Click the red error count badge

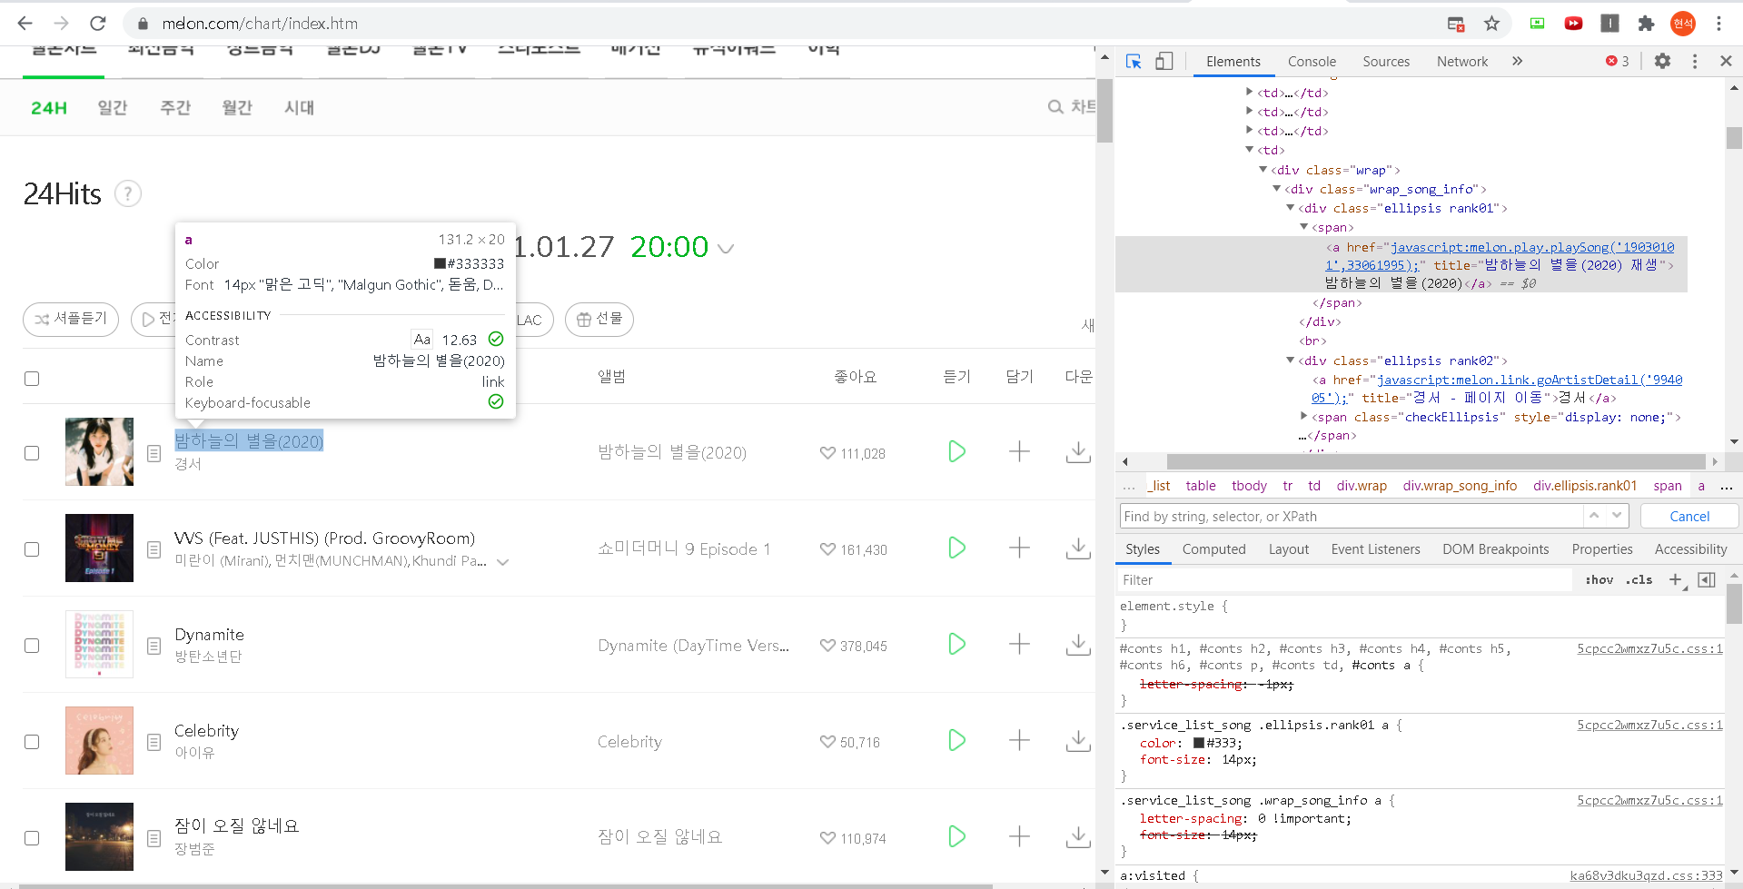click(1617, 61)
